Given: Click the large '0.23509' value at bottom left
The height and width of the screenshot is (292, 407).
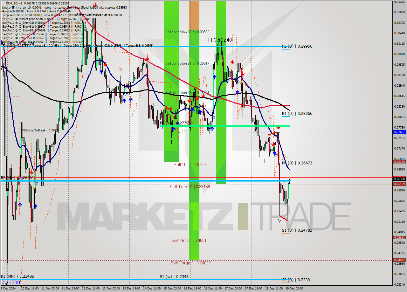Looking at the screenshot, I should (x=11, y=282).
